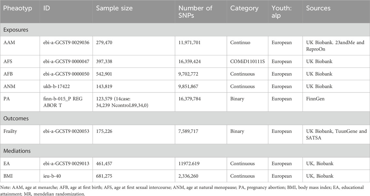Click SNP count '9,702,772'

point(188,74)
